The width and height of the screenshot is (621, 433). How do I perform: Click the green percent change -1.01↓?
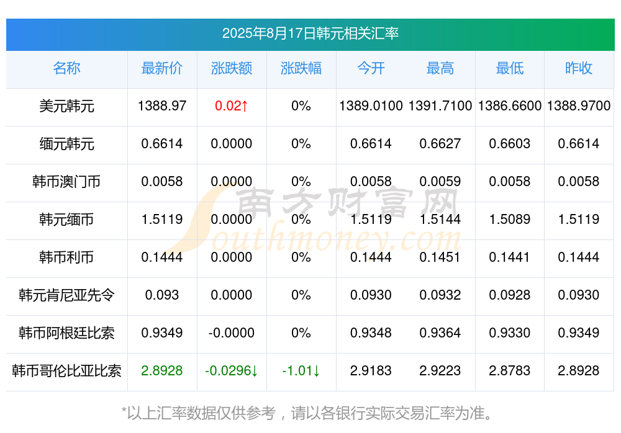coord(301,371)
